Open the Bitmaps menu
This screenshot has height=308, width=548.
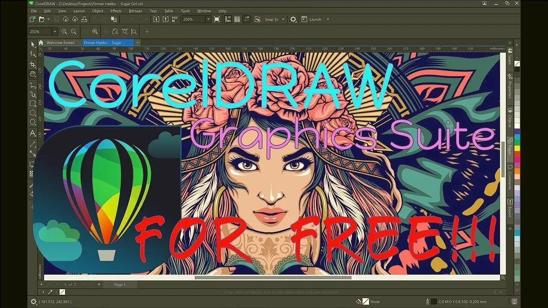click(135, 11)
